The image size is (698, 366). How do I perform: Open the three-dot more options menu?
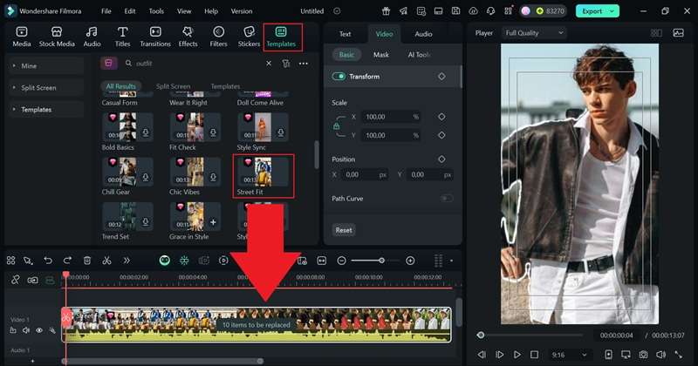pyautogui.click(x=304, y=64)
